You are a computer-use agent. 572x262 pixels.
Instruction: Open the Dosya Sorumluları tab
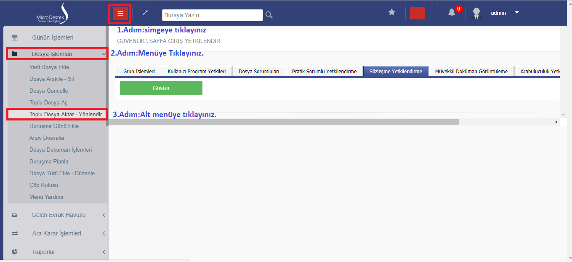click(258, 72)
